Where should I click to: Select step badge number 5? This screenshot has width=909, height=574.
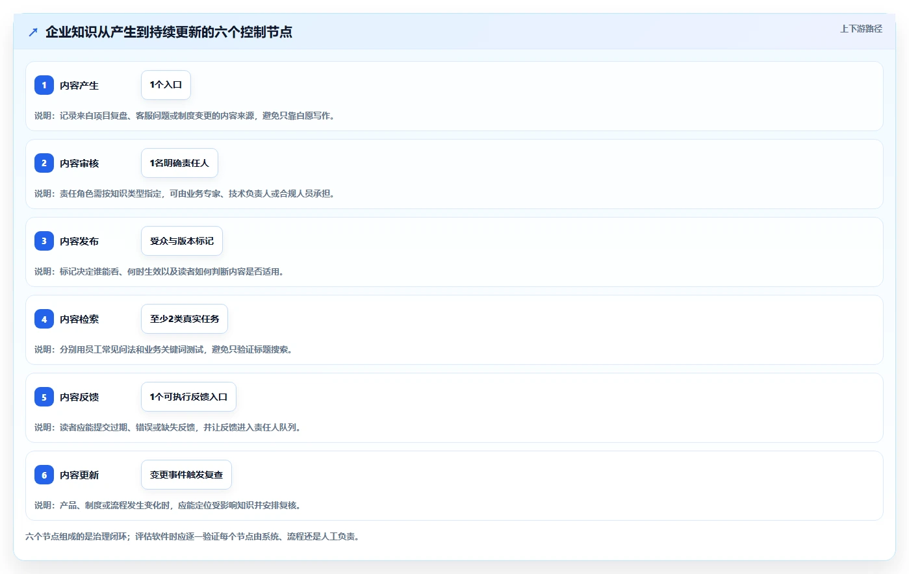(x=44, y=397)
